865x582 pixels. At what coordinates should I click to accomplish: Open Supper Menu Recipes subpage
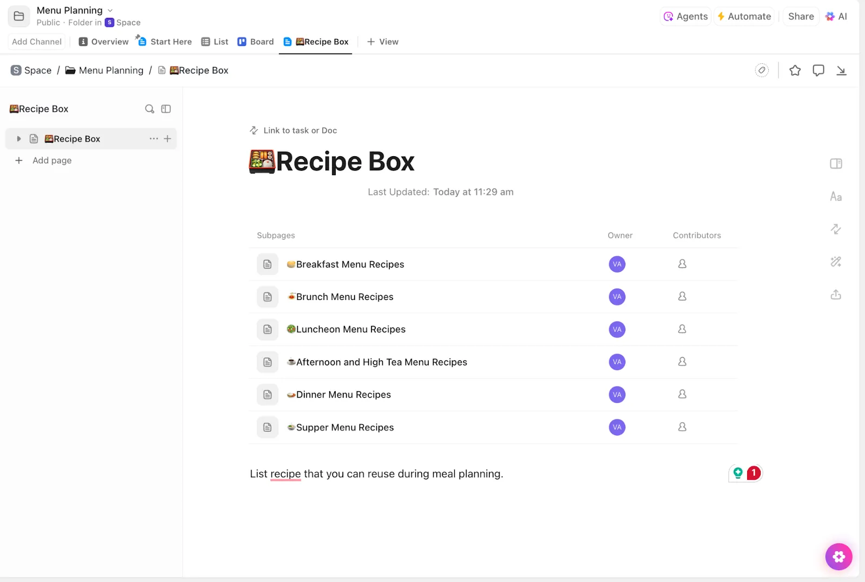coord(341,427)
